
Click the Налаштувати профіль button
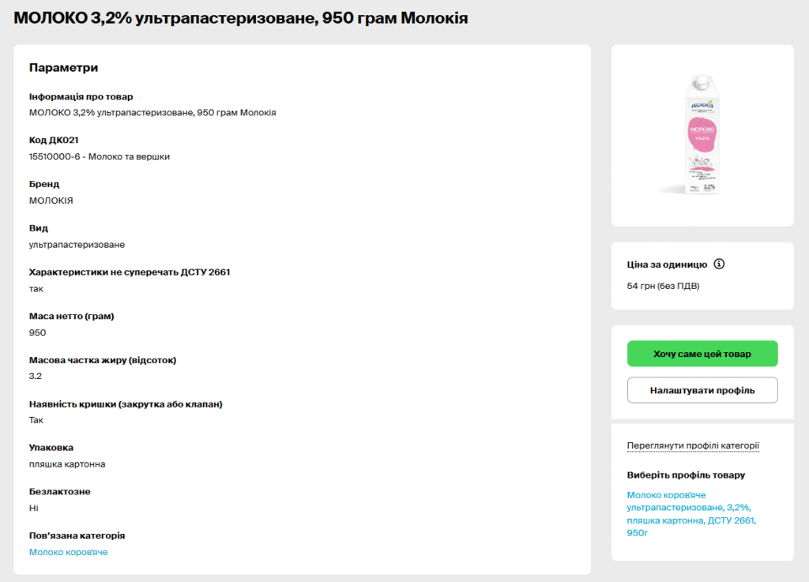tap(702, 390)
